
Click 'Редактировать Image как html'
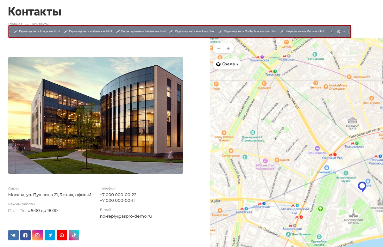tap(37, 32)
